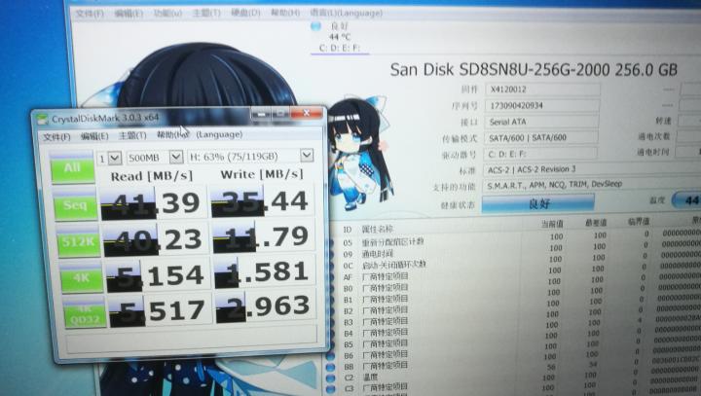Start the 4K random test
701x396 pixels.
tap(82, 278)
